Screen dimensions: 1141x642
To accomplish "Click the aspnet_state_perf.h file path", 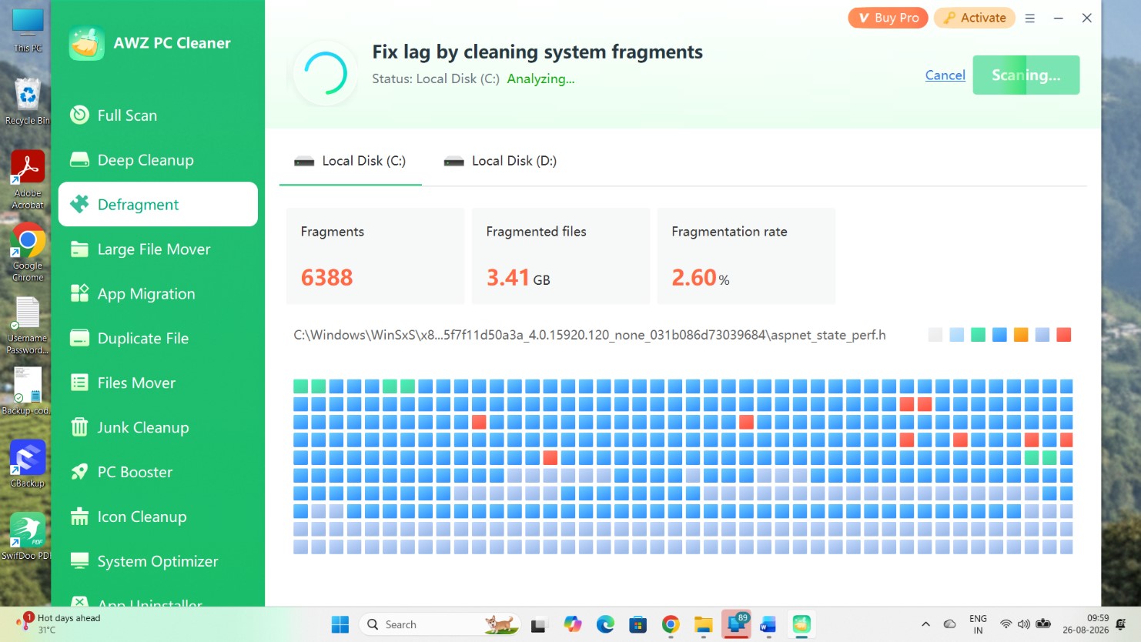I will 590,335.
